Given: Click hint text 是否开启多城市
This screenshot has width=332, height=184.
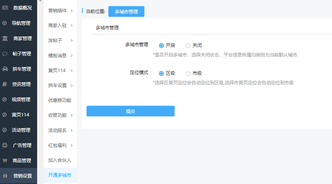Looking at the screenshot, I should point(225,55).
